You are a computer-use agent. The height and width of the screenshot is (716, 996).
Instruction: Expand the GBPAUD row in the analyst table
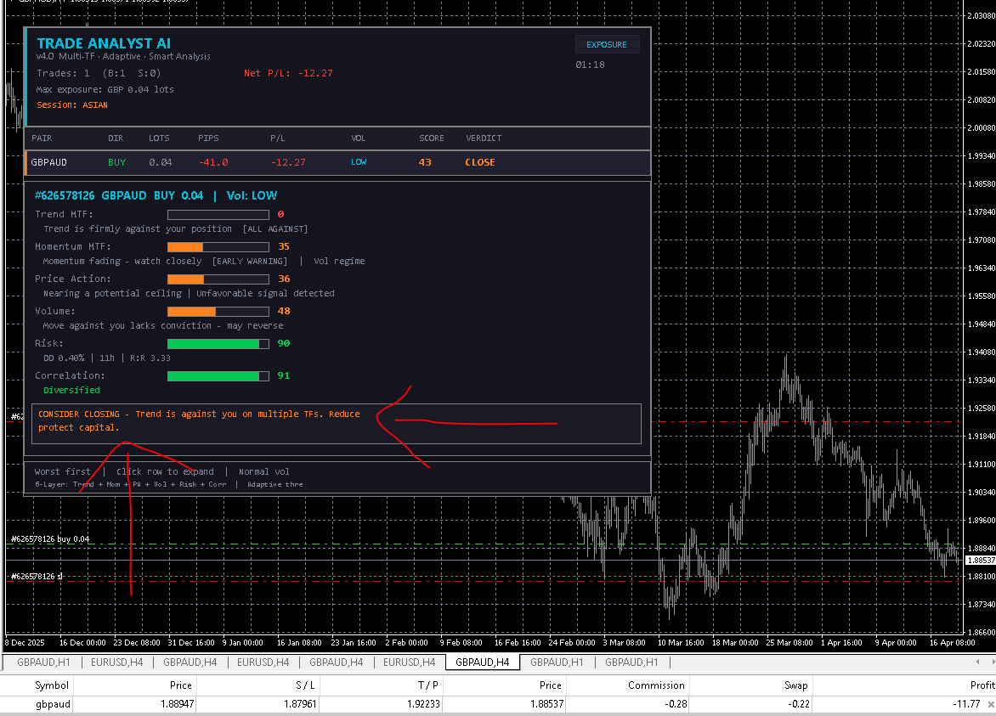[x=337, y=162]
